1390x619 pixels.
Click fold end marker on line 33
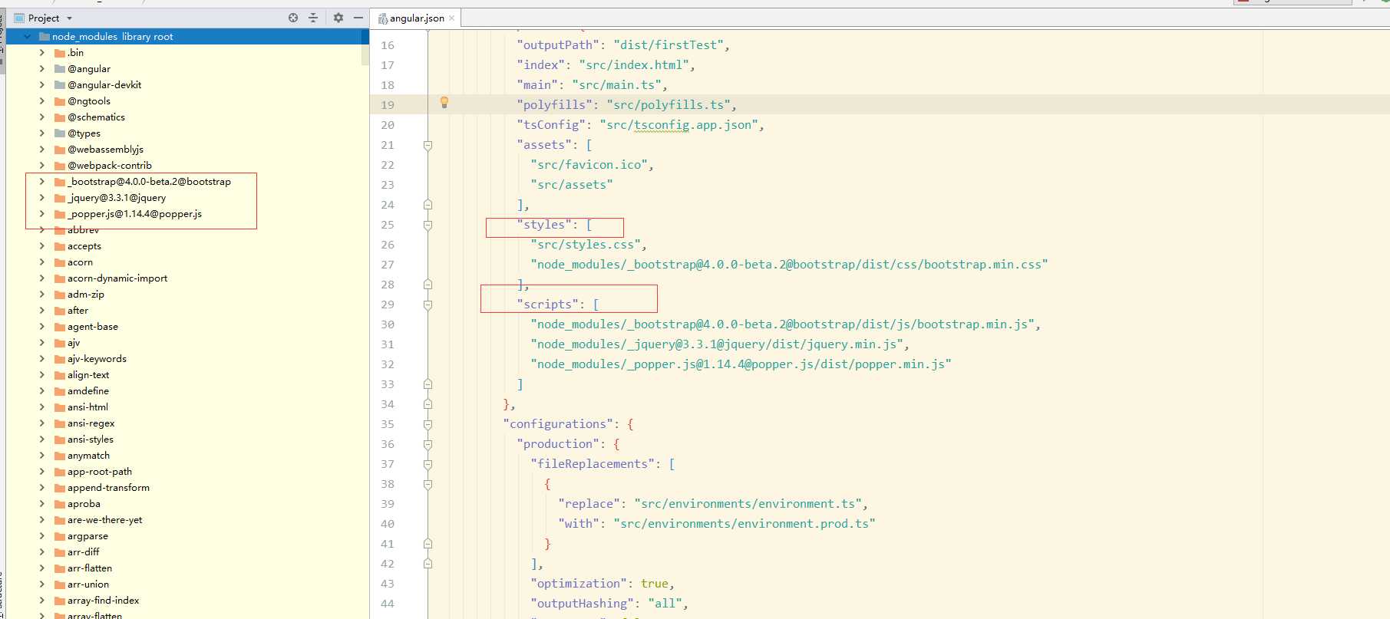pyautogui.click(x=428, y=384)
